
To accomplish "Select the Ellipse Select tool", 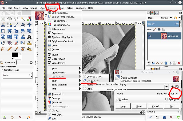I will (x=10, y=19).
